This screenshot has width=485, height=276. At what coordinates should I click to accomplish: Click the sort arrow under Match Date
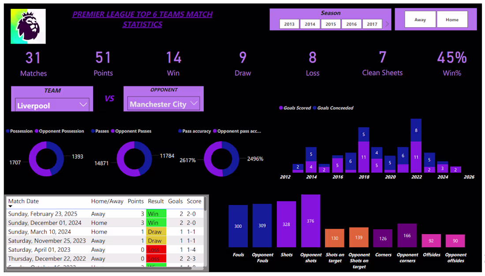pos(11,205)
